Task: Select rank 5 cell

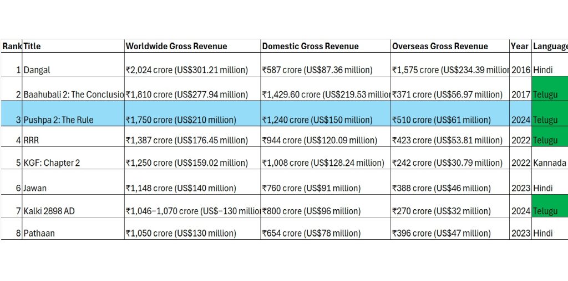Action: click(x=11, y=158)
